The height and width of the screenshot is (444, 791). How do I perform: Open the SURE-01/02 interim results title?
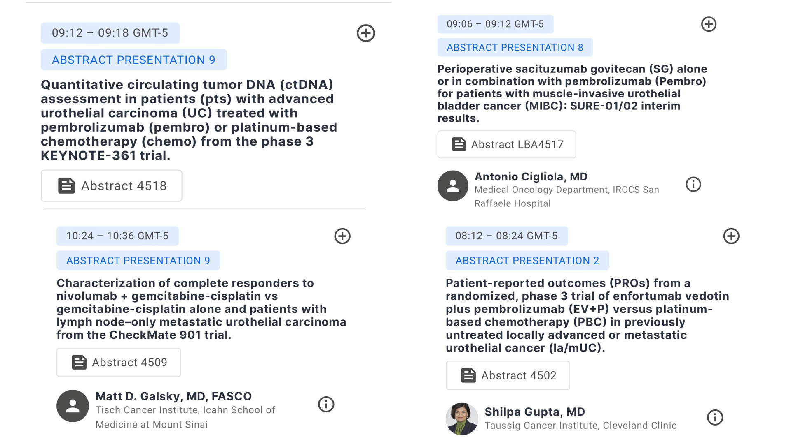[x=572, y=94]
